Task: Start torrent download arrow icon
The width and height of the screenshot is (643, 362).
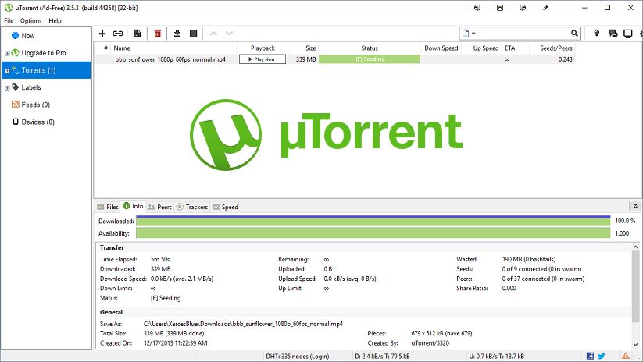Action: tap(177, 34)
